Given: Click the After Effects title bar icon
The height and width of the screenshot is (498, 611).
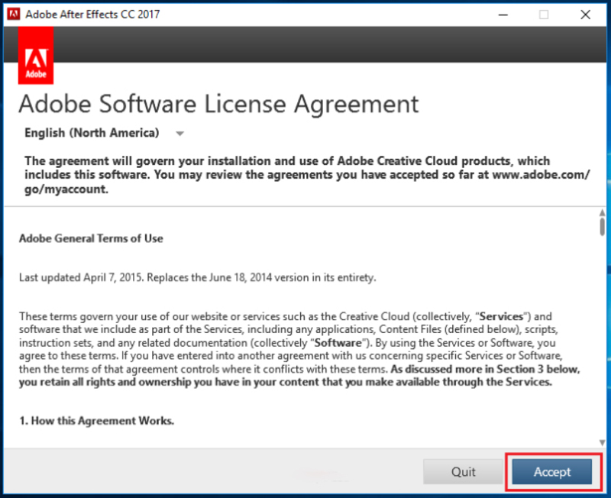Looking at the screenshot, I should coord(14,14).
